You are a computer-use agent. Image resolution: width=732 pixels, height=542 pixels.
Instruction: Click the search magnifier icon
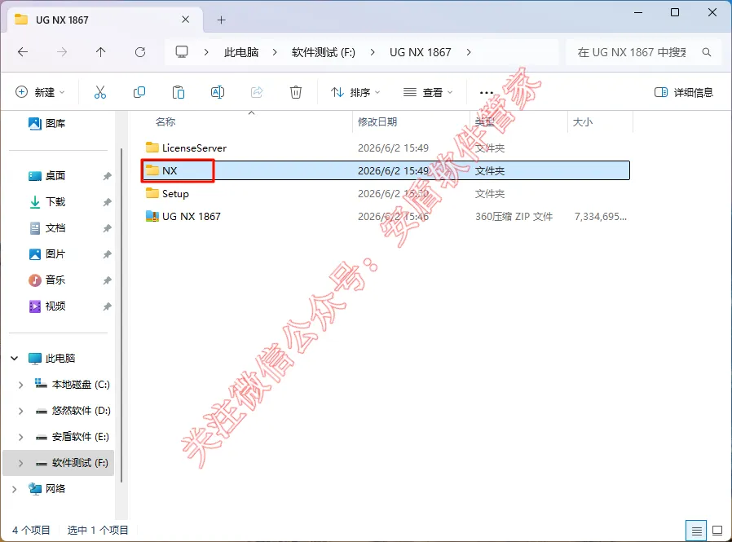[707, 52]
